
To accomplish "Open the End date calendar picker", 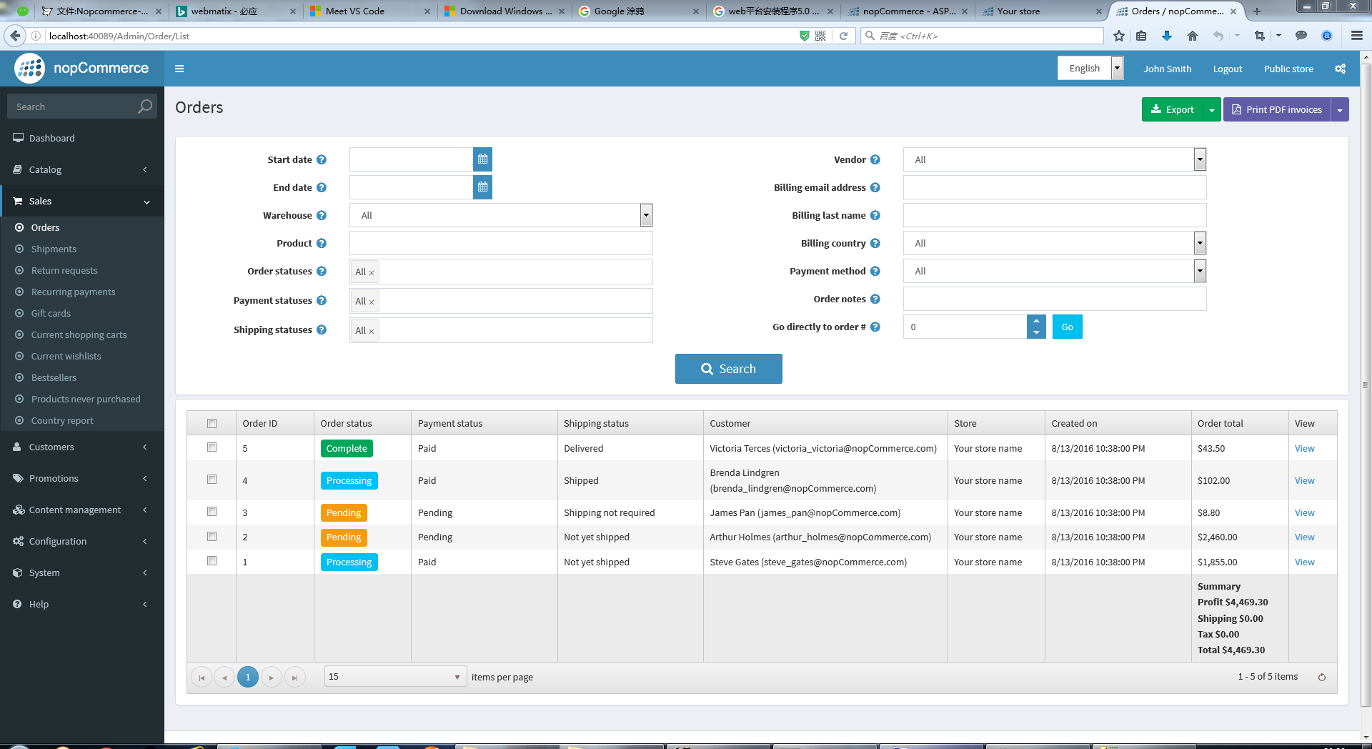I will click(482, 187).
